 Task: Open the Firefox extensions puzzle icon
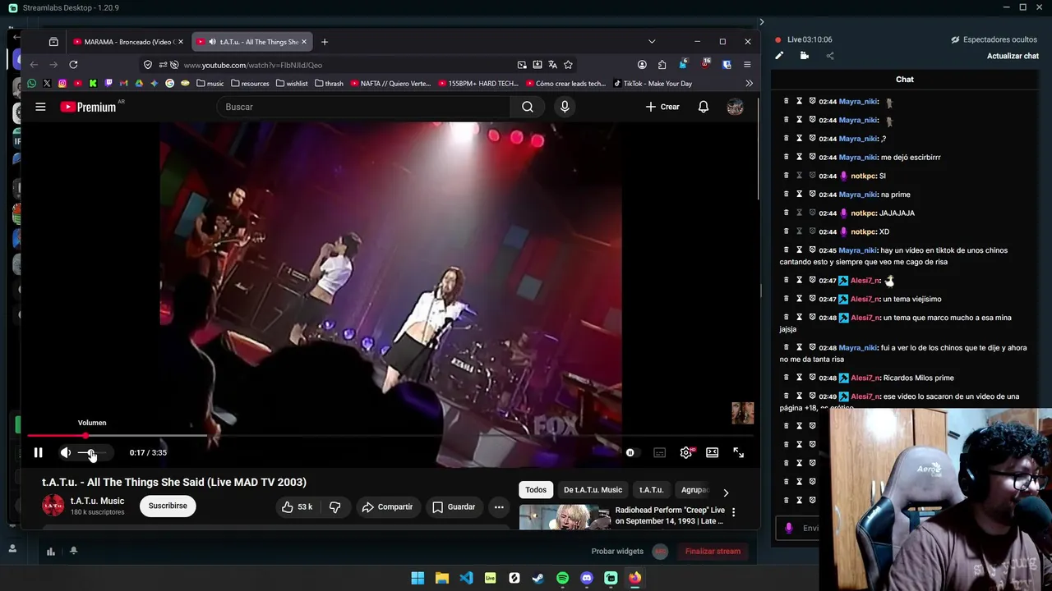pos(662,65)
